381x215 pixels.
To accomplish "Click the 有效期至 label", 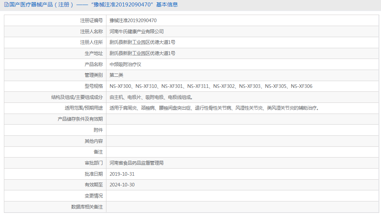I will [94, 185].
